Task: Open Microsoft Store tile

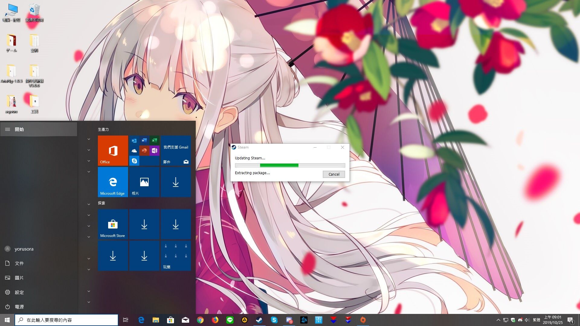Action: 113,225
